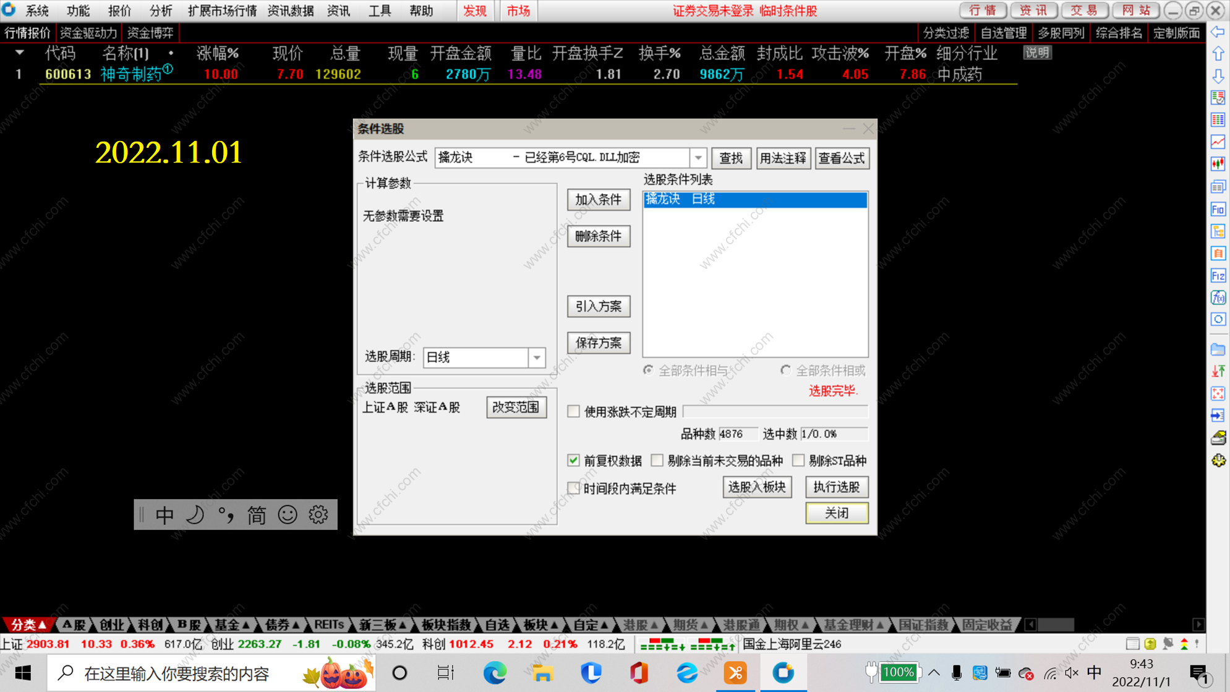
Task: Enable the 剔除ST品种 checkbox
Action: (798, 460)
